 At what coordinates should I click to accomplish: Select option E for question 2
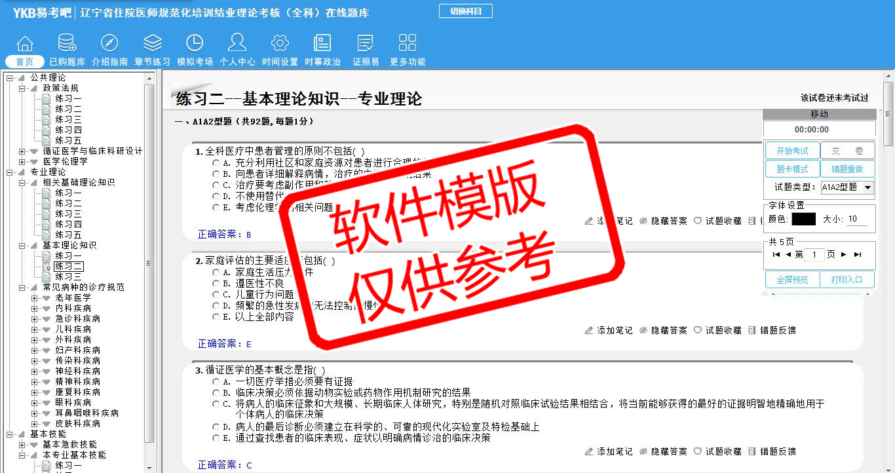click(x=216, y=317)
